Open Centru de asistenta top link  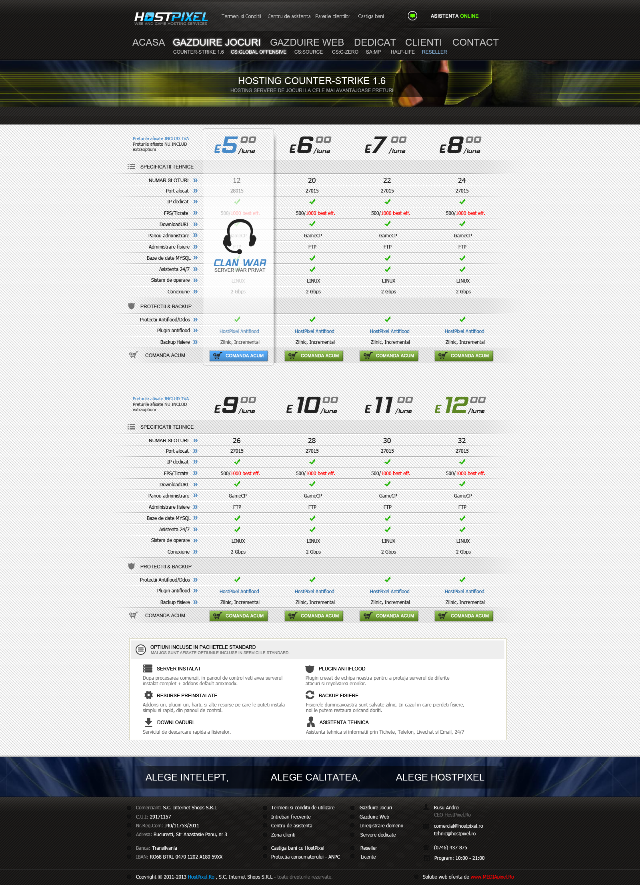click(289, 16)
